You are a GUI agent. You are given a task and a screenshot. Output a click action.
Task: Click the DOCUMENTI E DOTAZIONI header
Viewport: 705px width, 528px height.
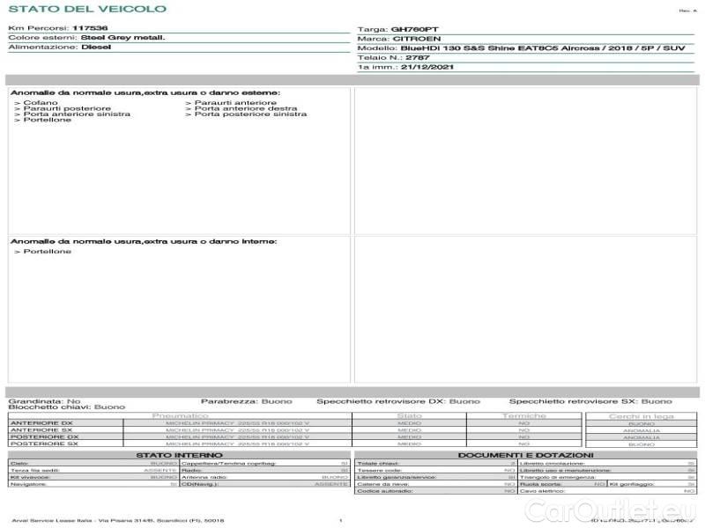pos(525,455)
